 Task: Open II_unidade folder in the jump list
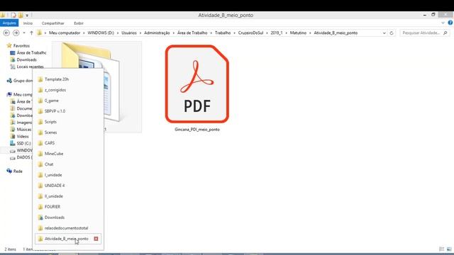pyautogui.click(x=68, y=196)
